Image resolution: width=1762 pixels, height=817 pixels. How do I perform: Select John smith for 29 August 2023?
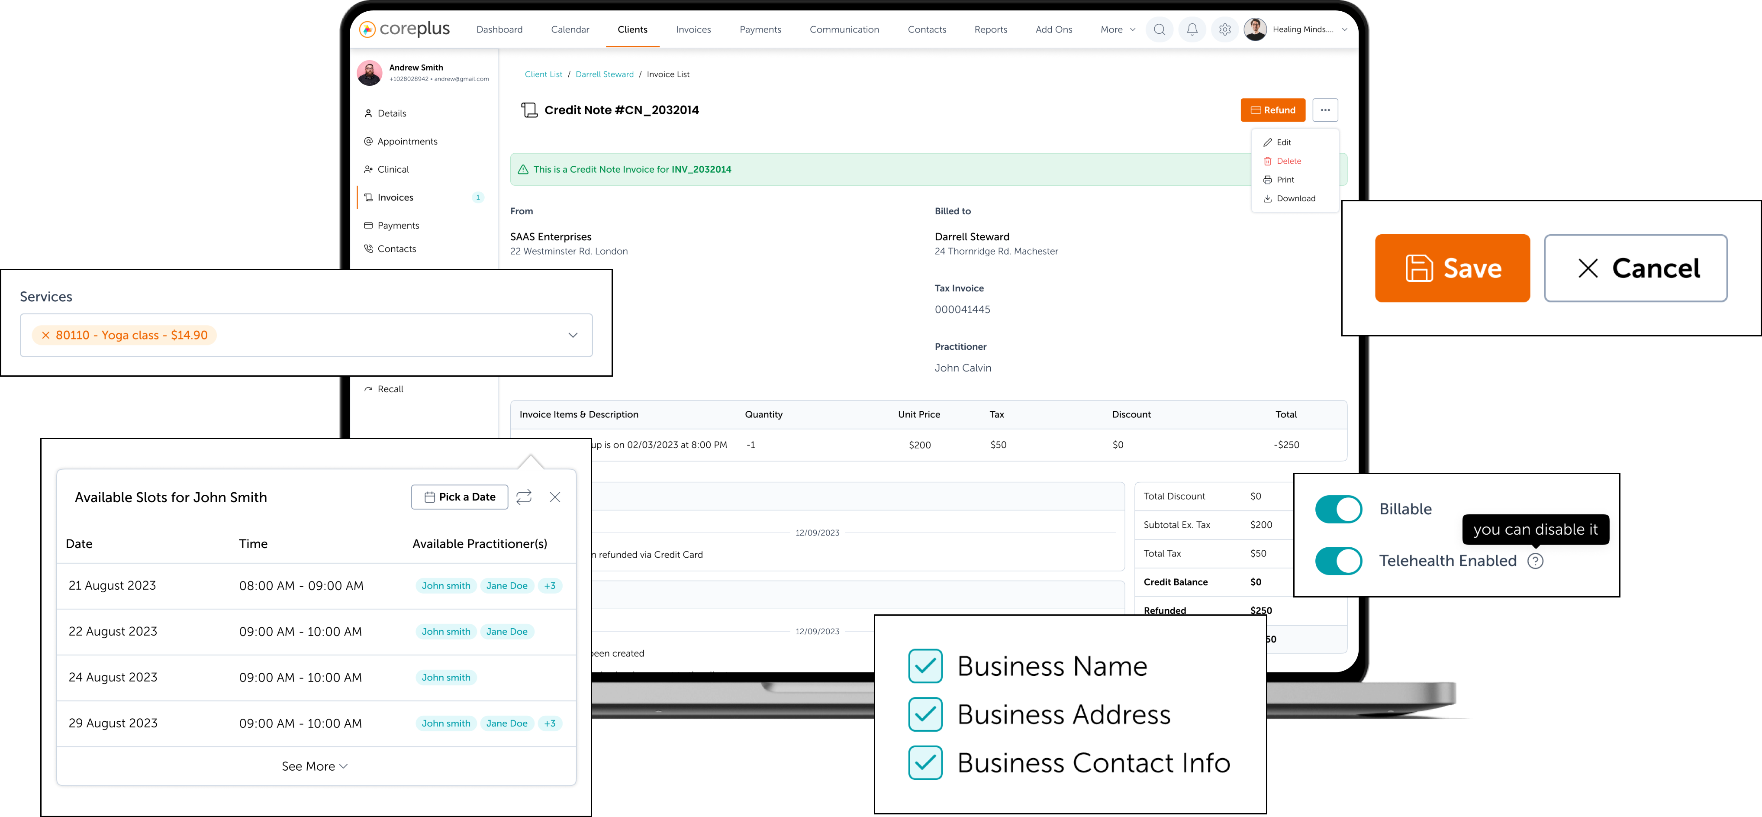(446, 724)
